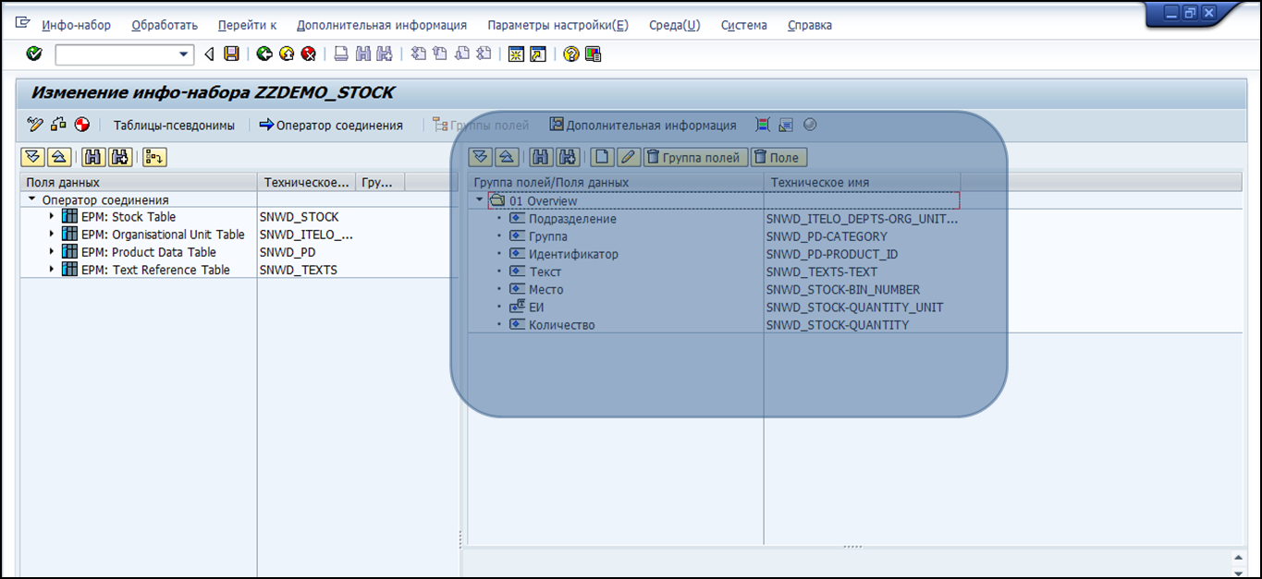Viewport: 1262px width, 579px height.
Task: Collapse the 01 Overview field group
Action: [x=479, y=200]
